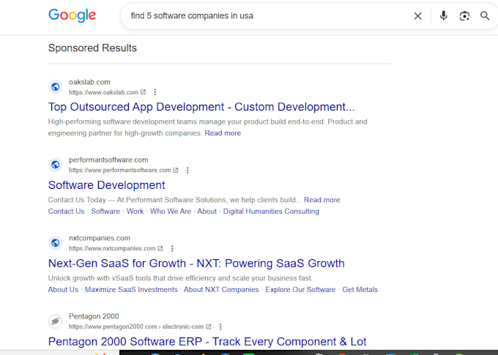Open three-dot menu for oakslab.com result
Viewport: 498px width, 355px height.
click(155, 92)
